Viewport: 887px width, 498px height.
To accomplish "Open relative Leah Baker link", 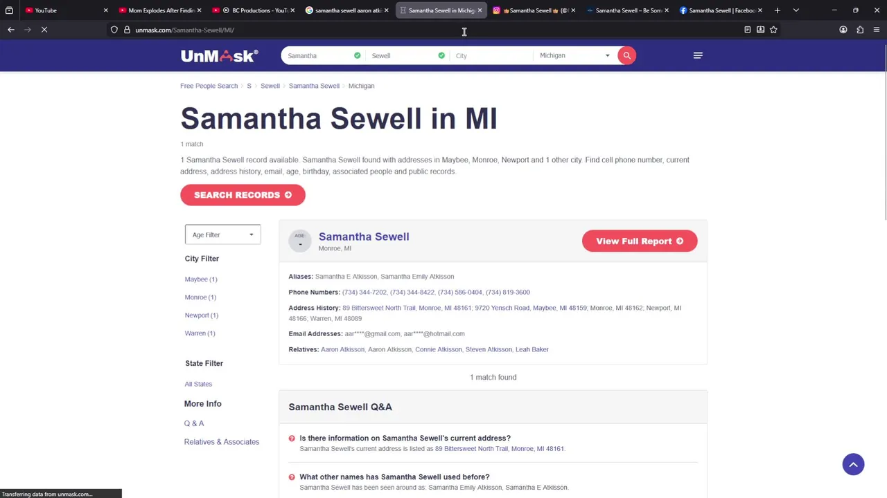I will pyautogui.click(x=532, y=349).
